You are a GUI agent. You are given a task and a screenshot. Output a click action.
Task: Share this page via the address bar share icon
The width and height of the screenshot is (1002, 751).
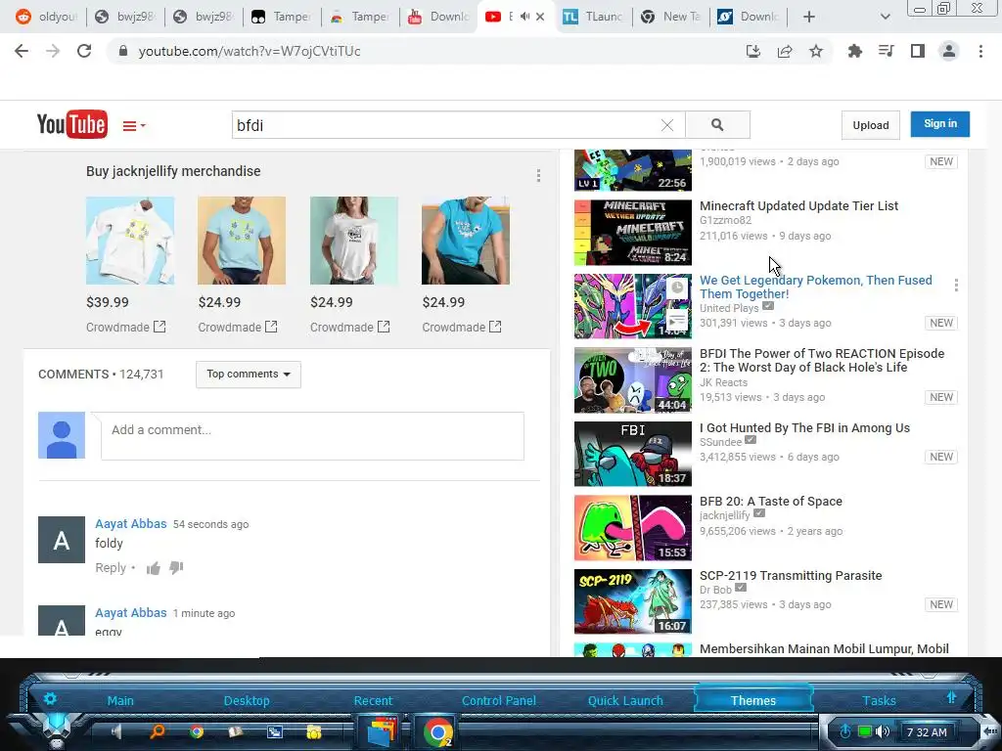[x=785, y=51]
